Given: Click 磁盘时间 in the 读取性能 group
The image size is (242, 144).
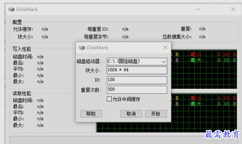Looking at the screenshot, I should pyautogui.click(x=23, y=100).
